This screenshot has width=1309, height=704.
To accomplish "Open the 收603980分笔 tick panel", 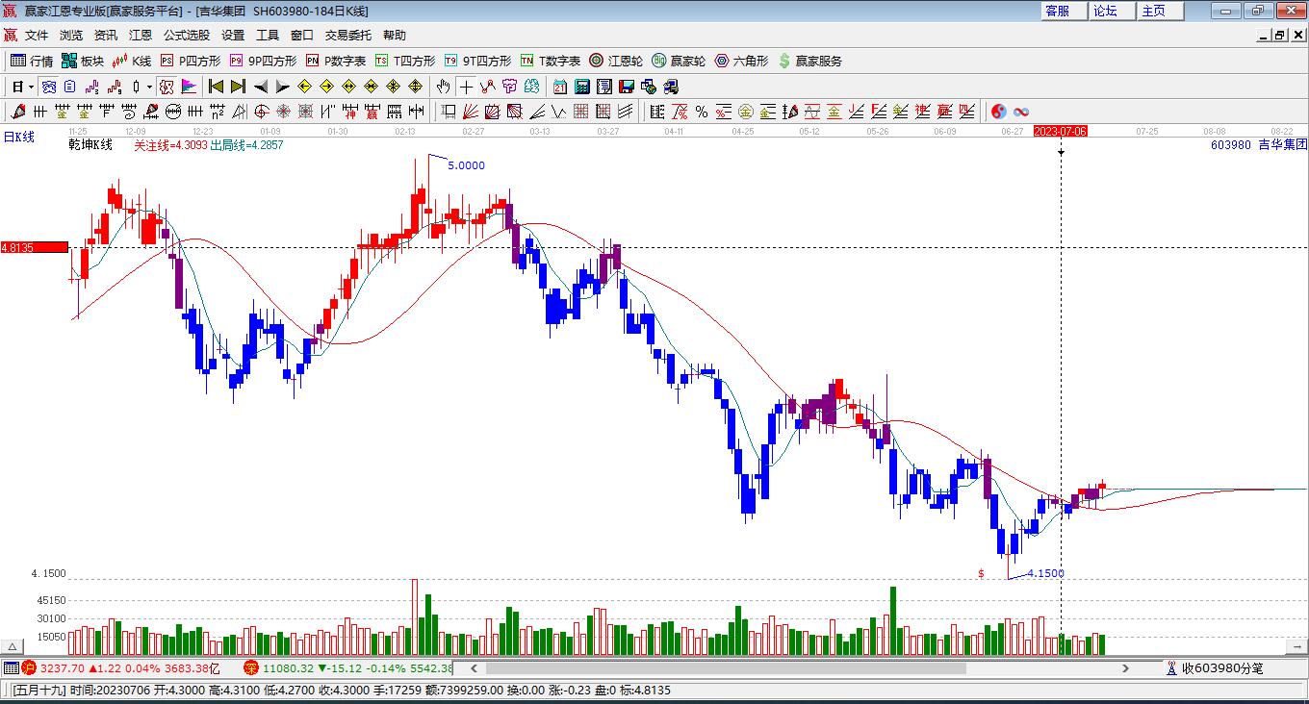I will click(x=1214, y=668).
